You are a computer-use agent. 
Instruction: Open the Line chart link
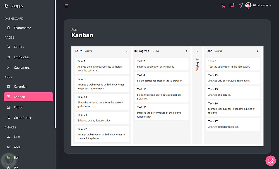[17, 137]
